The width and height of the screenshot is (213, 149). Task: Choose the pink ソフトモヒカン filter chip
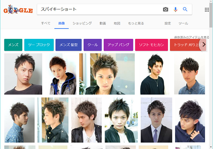point(151,45)
